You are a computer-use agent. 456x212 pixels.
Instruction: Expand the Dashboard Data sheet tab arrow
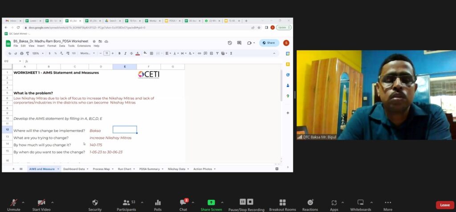pyautogui.click(x=88, y=169)
